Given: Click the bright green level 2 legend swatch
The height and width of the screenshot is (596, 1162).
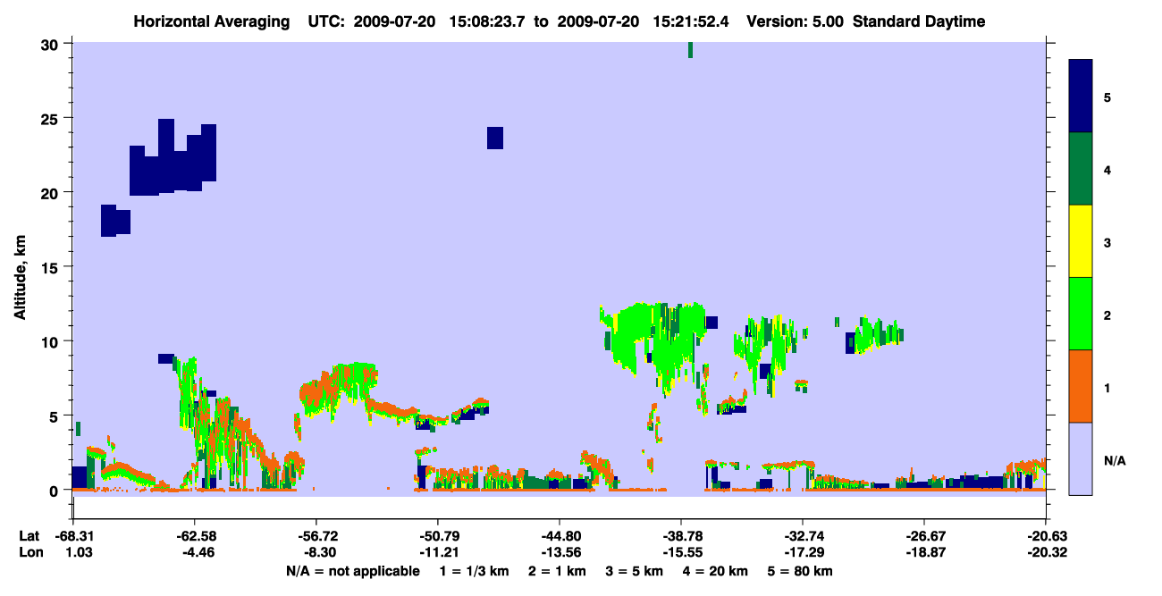Looking at the screenshot, I should tap(1081, 314).
